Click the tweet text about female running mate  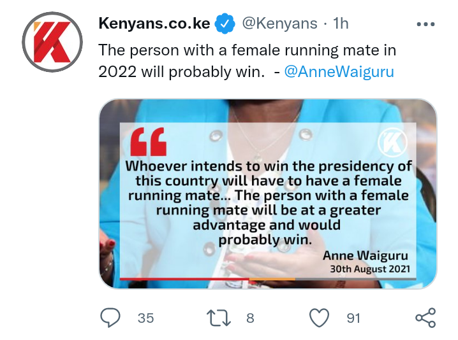pos(247,61)
